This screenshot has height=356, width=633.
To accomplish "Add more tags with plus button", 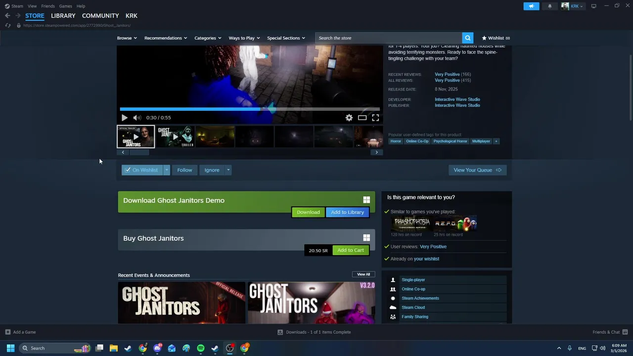I will click(x=496, y=141).
